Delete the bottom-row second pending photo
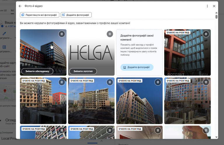The width and height of the screenshot is (224, 145). (x=110, y=130)
